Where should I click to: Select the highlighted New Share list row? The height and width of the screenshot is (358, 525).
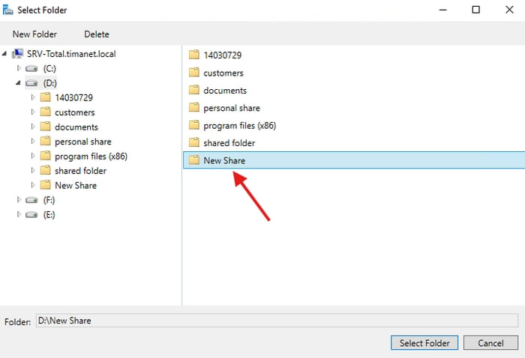(x=354, y=160)
